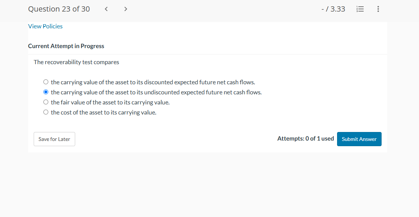
Task: Click the 'cost of the asset' answer text
Action: tap(103, 113)
